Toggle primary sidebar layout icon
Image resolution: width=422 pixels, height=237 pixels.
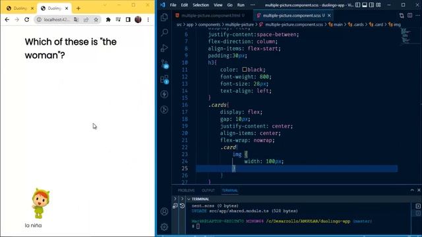tap(357, 5)
